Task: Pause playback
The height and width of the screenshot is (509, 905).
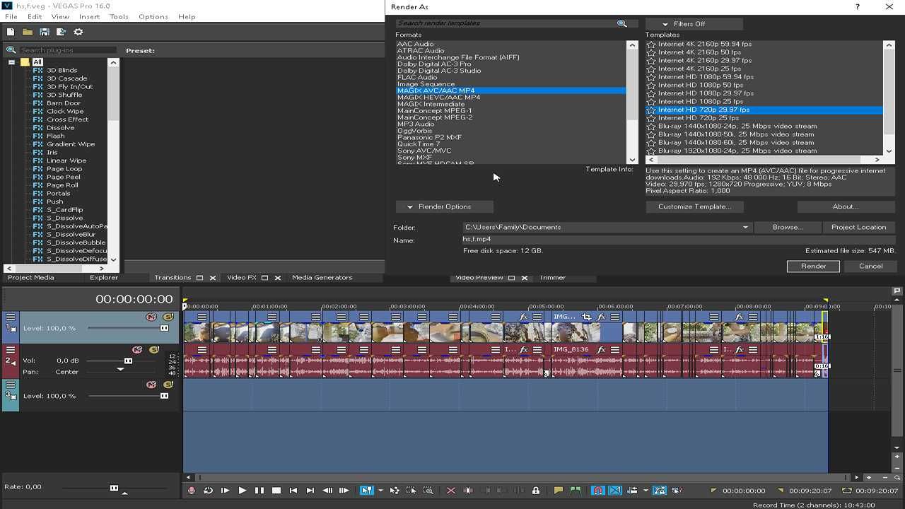Action: coord(259,491)
